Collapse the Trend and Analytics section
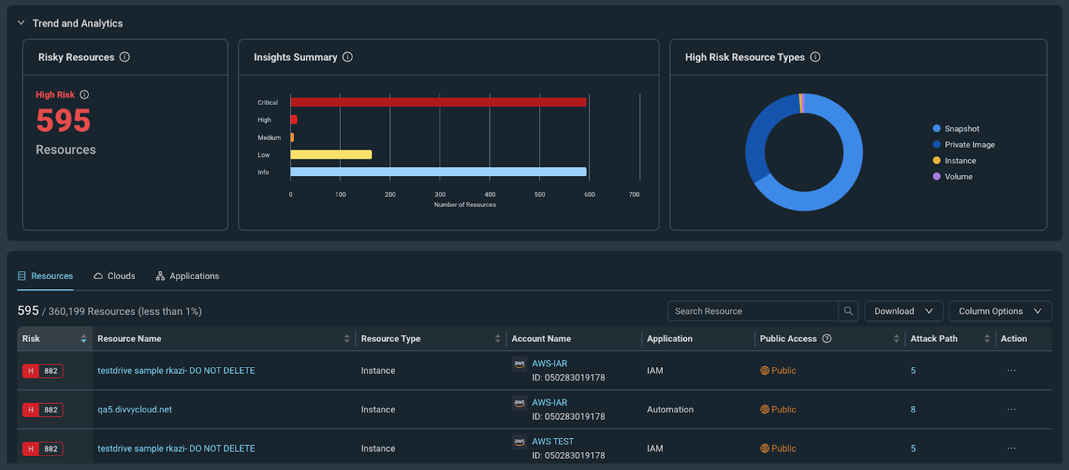 click(21, 23)
